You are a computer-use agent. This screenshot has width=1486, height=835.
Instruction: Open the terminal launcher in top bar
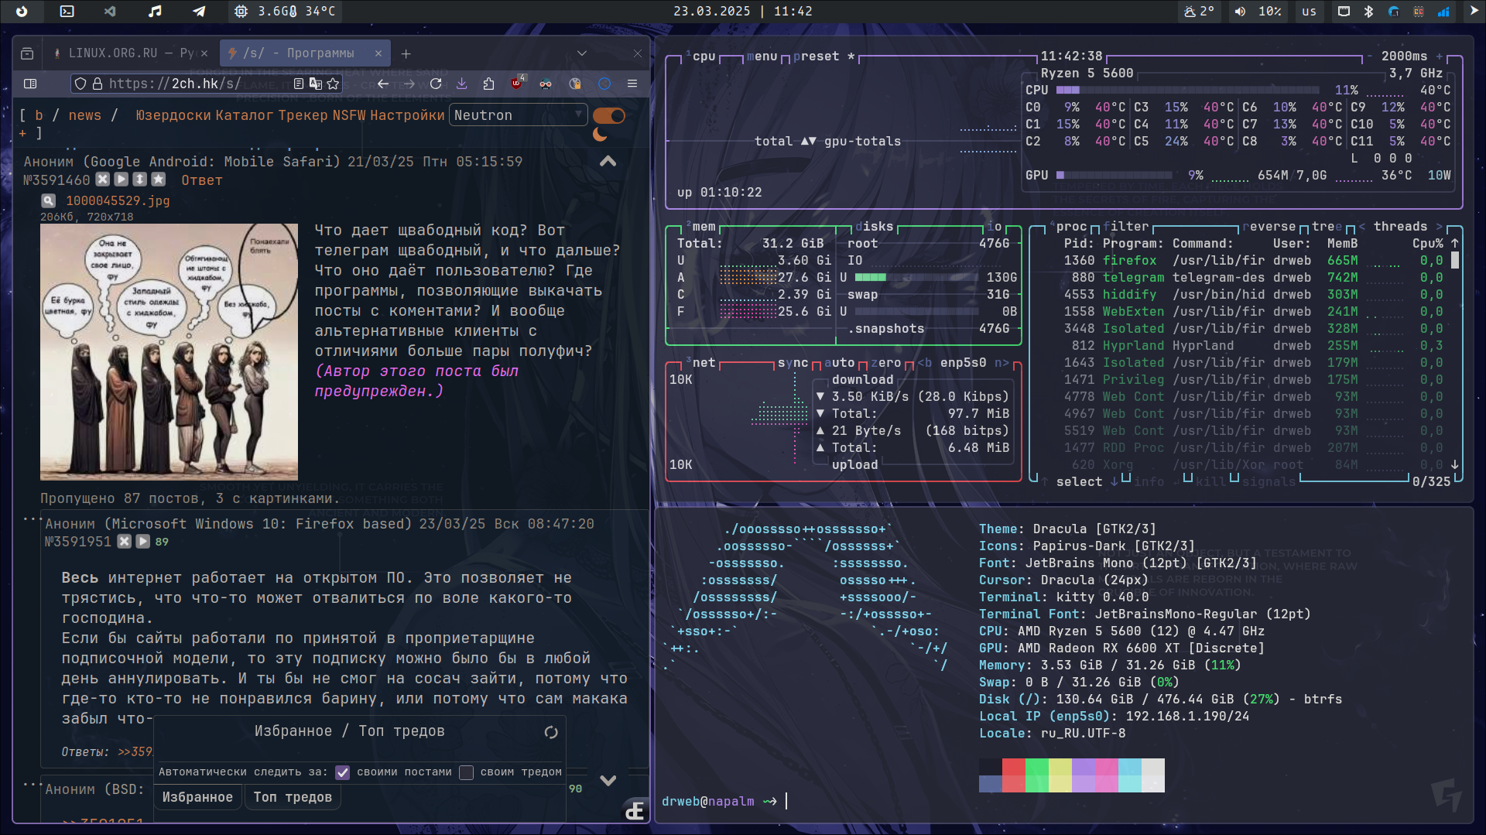[x=67, y=12]
